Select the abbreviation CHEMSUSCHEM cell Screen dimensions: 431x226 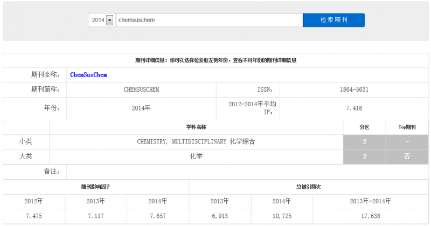tap(141, 90)
